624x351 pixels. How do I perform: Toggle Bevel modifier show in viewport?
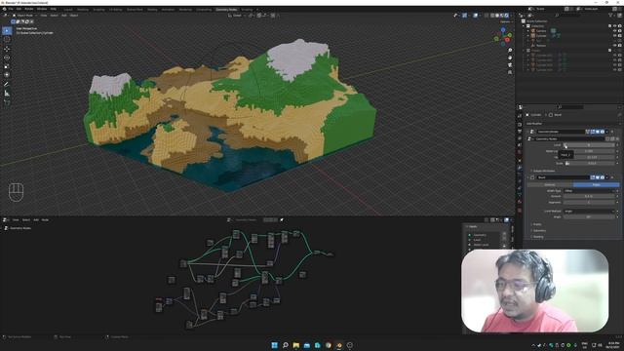[x=598, y=177]
